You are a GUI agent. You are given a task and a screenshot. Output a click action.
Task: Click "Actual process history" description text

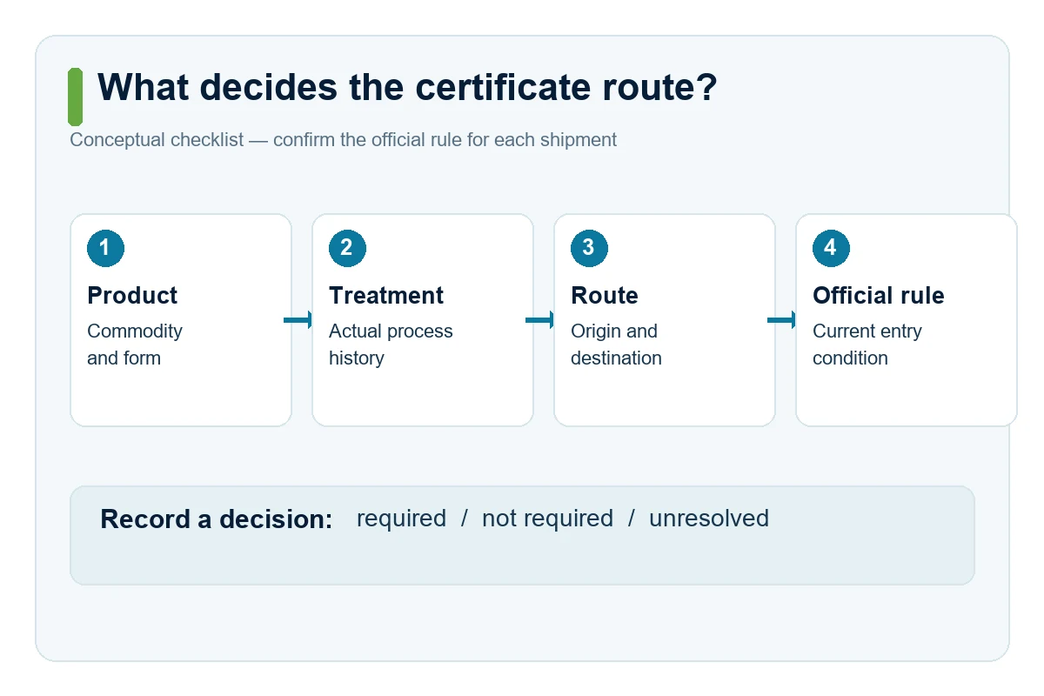(391, 345)
